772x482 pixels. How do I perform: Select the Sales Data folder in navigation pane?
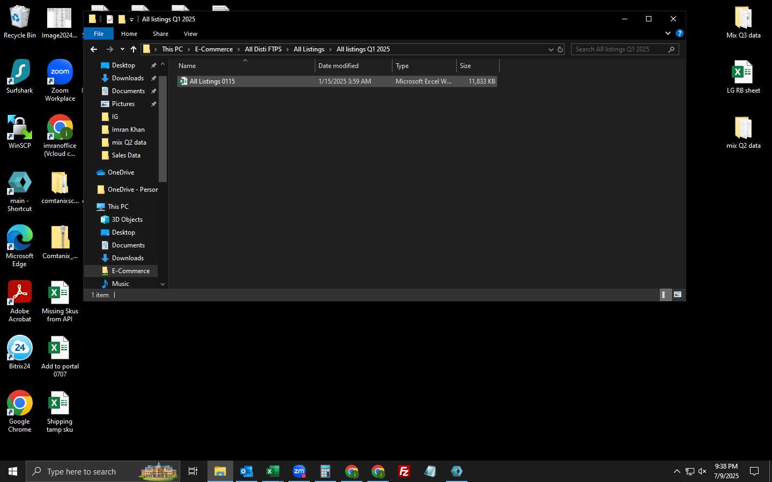click(126, 155)
